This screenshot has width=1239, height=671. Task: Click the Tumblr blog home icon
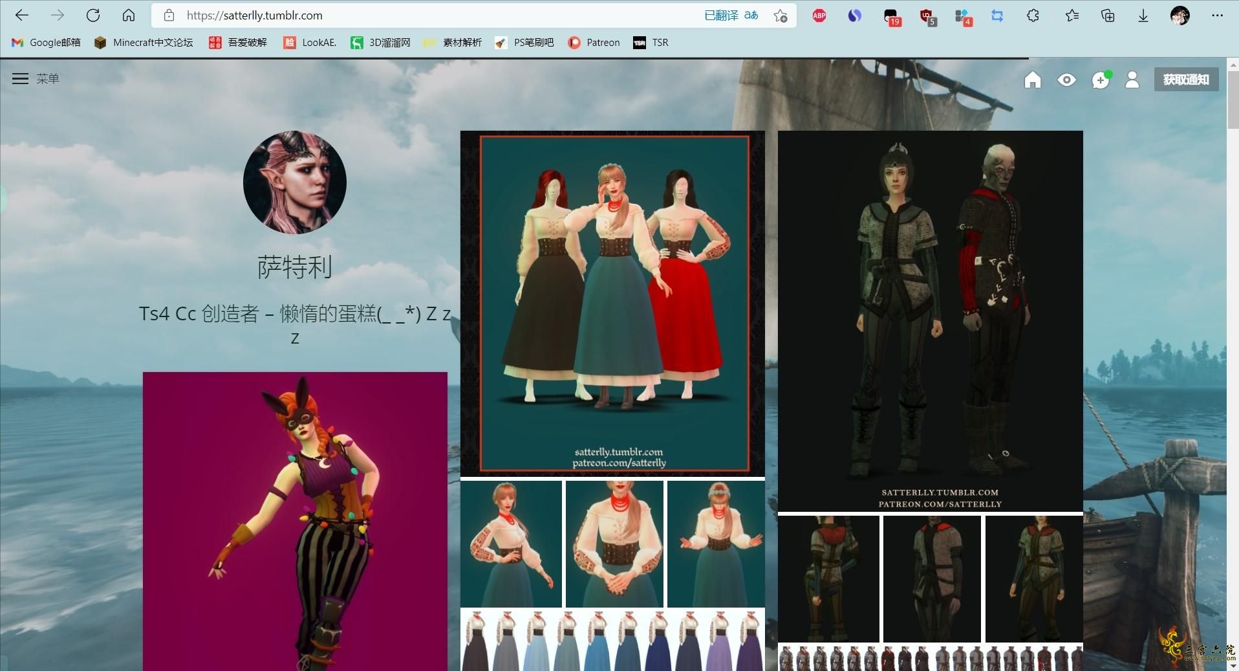[1033, 80]
